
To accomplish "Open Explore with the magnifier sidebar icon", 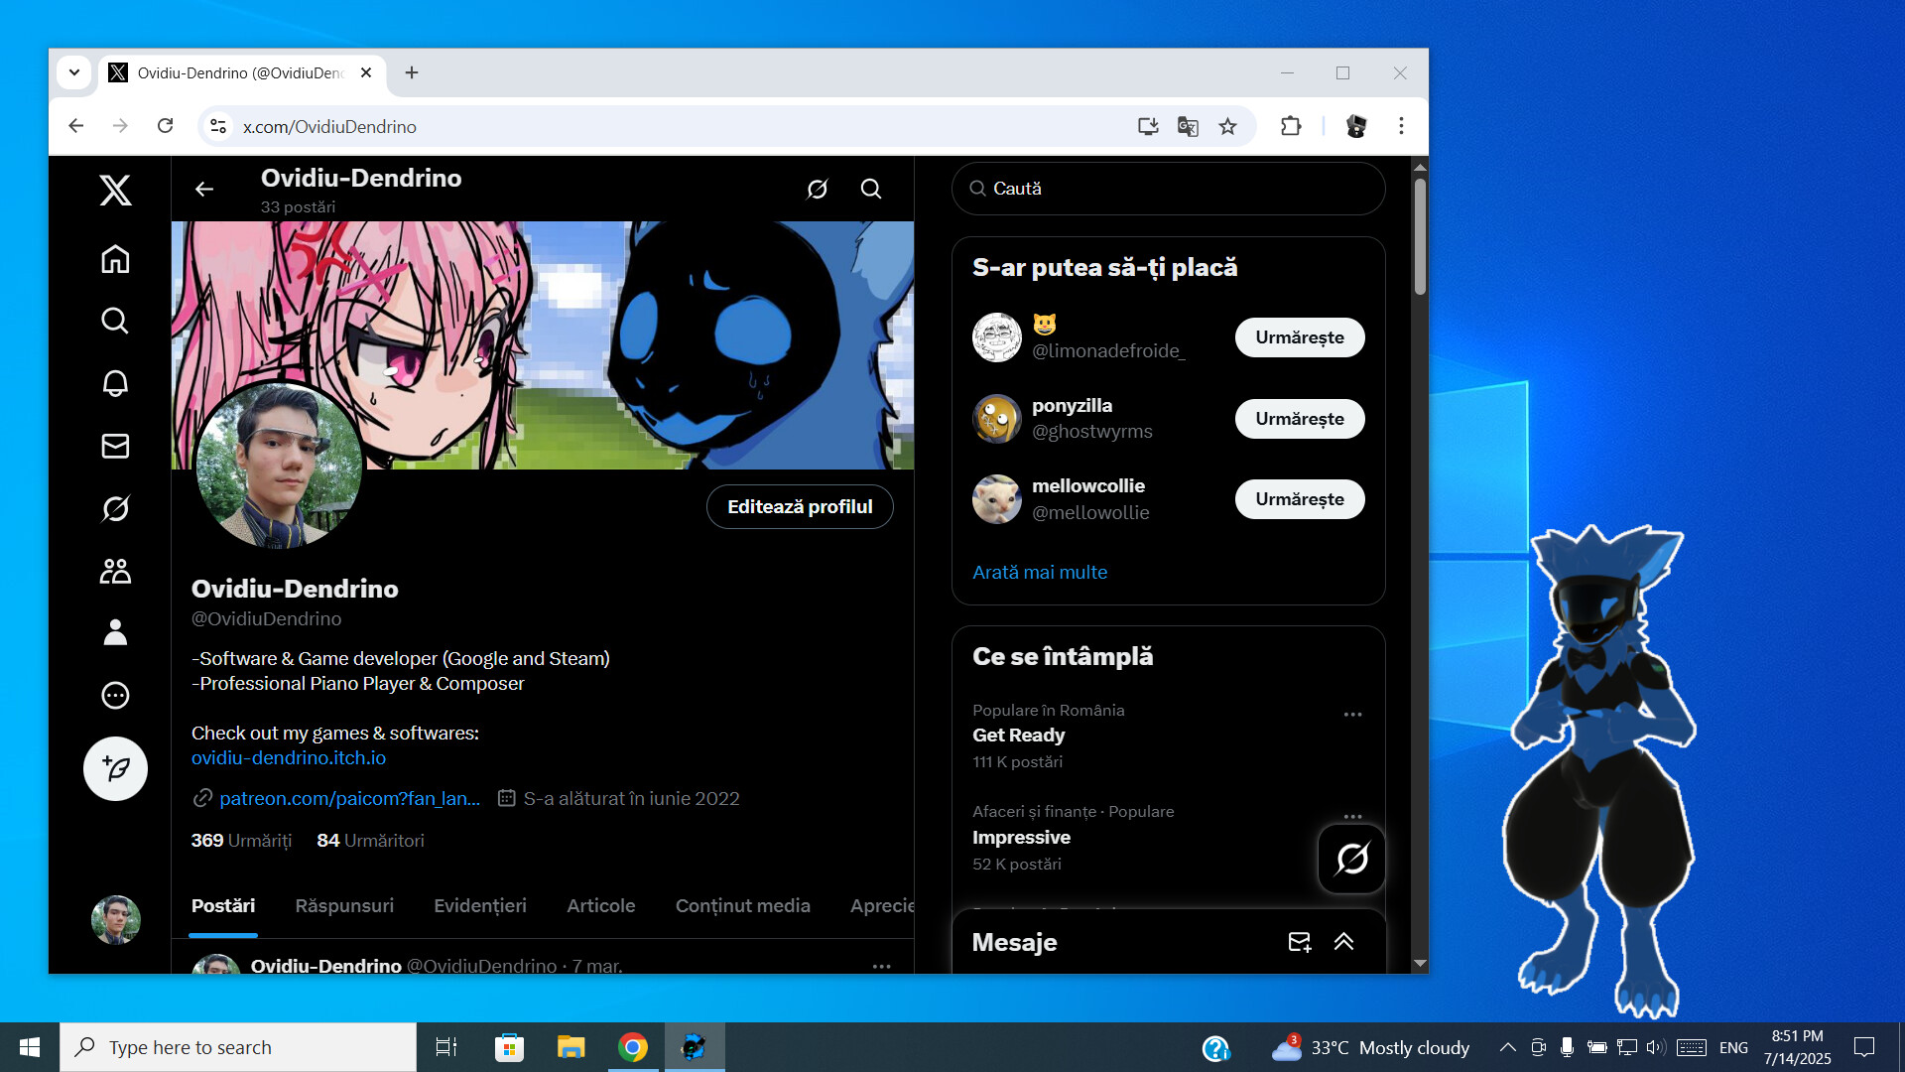I will tap(115, 321).
